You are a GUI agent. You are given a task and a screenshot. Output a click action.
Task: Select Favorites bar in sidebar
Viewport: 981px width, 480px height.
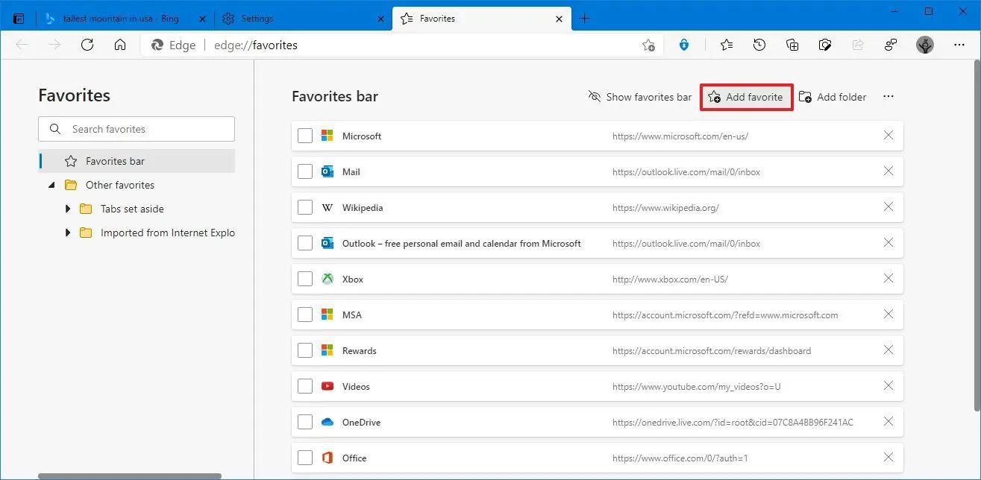click(137, 161)
